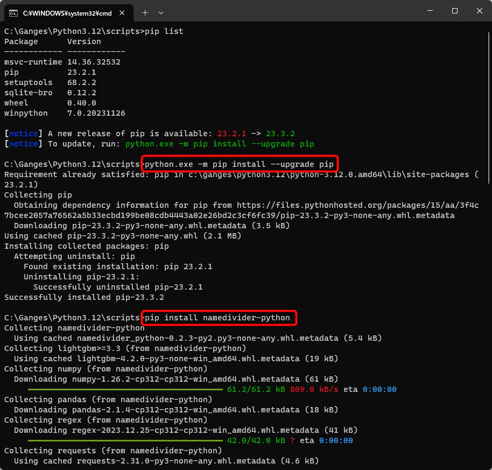Image resolution: width=492 pixels, height=470 pixels.
Task: Expand the new tab profile dropdown
Action: coord(161,13)
